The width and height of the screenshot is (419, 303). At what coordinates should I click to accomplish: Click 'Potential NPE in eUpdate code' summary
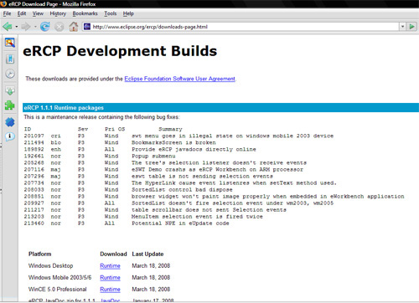pyautogui.click(x=180, y=223)
